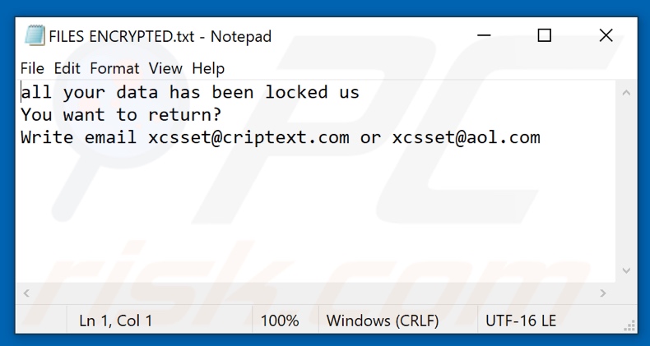Open the Format menu
The image size is (650, 346).
click(x=114, y=68)
